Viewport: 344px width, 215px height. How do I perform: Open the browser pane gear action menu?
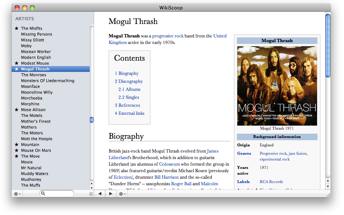pyautogui.click(x=122, y=194)
